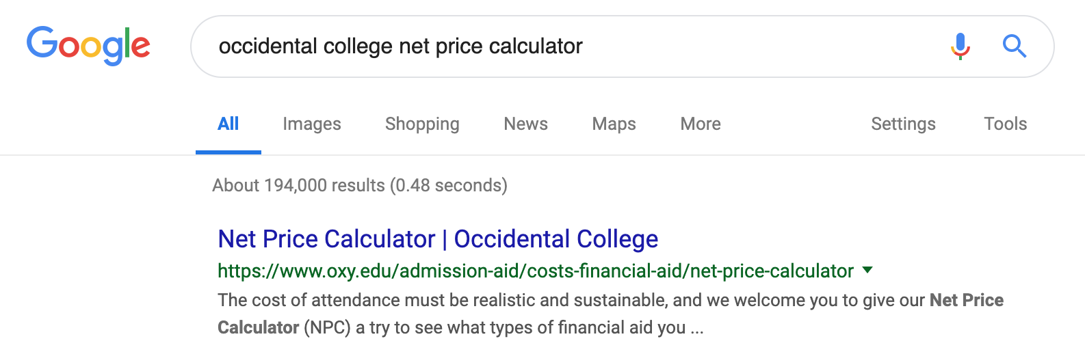Click the About 194,000 results text
The image size is (1085, 354).
tap(360, 185)
